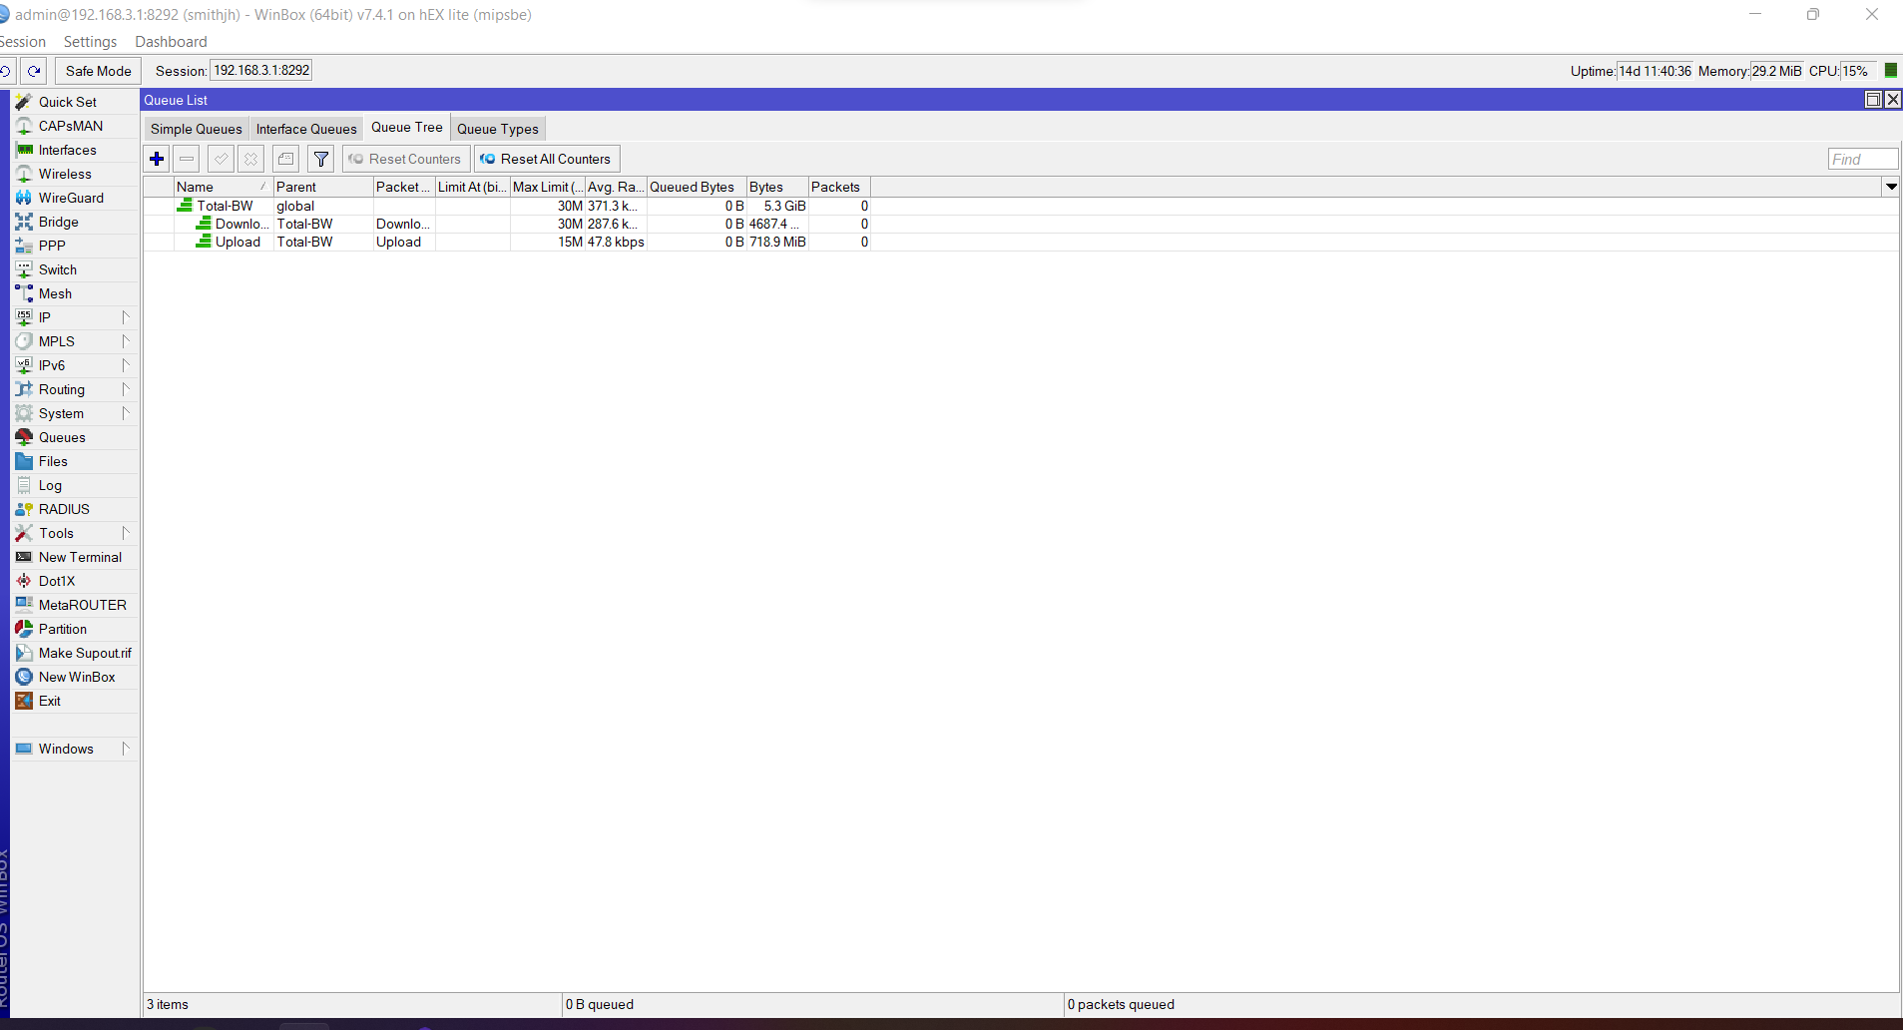Sort by the Bytes column header

point(777,187)
